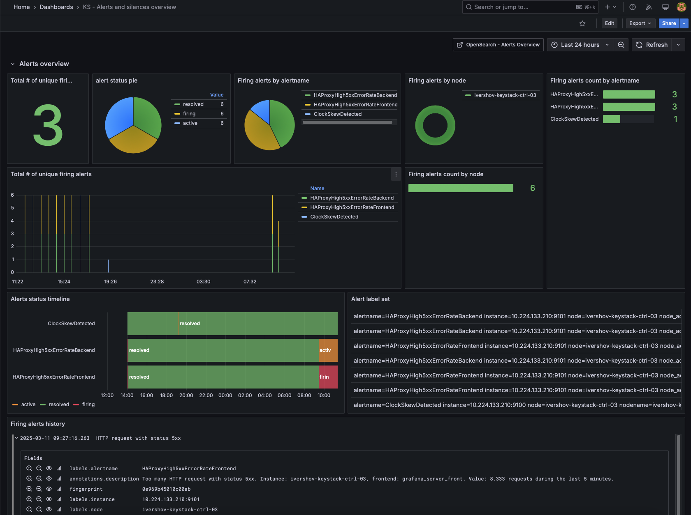
Task: Collapse the Alerts overview row
Action: [12, 64]
